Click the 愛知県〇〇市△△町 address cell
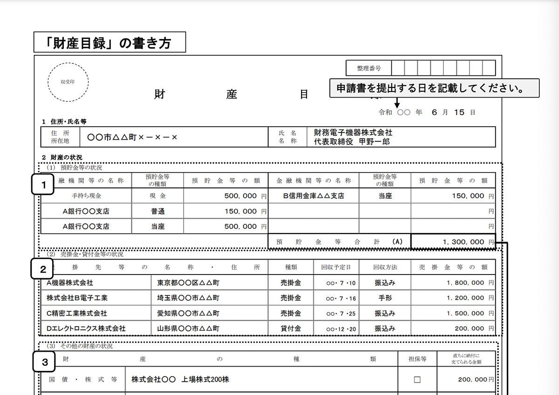The height and width of the screenshot is (395, 559). point(210,313)
